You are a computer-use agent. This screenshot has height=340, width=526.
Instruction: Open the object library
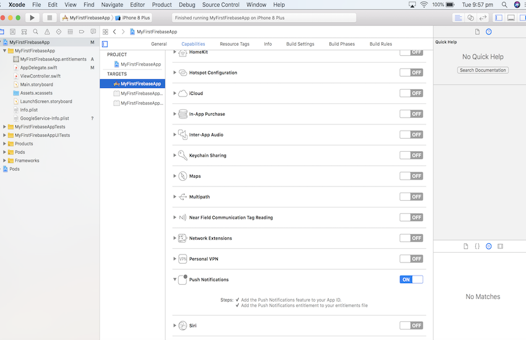click(489, 246)
